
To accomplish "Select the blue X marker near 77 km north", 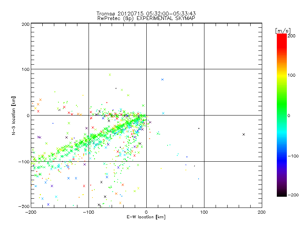I will coord(162,80).
